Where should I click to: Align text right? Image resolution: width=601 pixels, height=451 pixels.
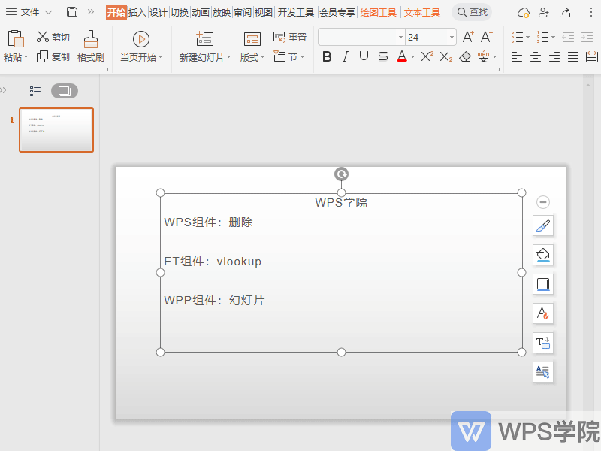click(554, 57)
